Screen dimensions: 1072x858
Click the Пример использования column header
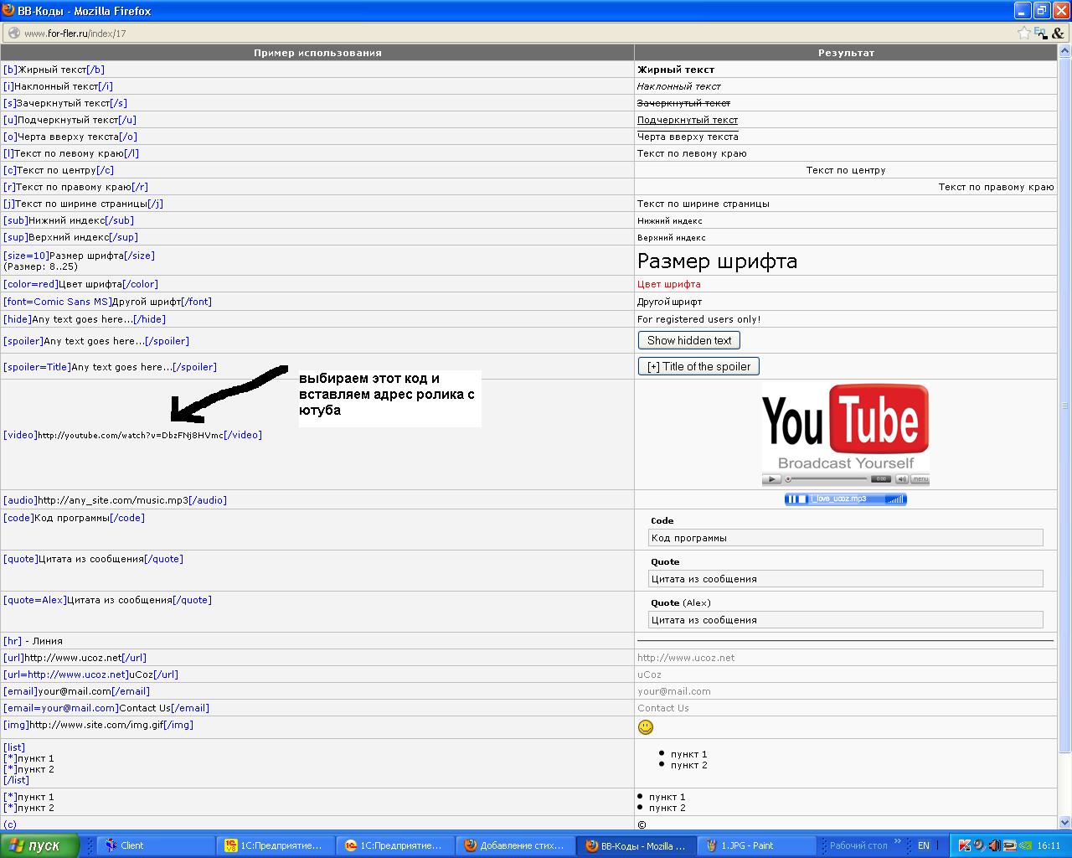(317, 53)
